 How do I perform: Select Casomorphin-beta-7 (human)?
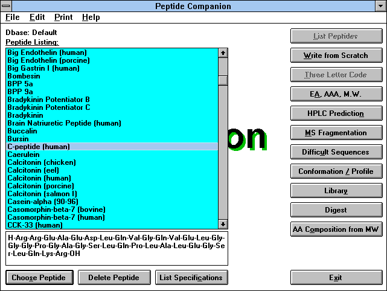[x=112, y=217]
